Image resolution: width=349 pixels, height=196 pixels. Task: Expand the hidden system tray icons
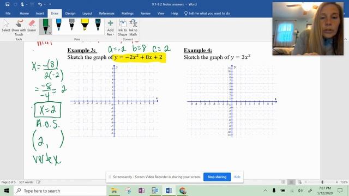(x=266, y=191)
